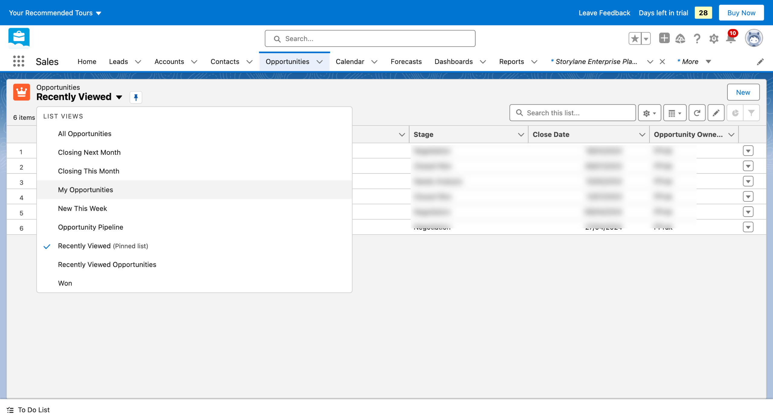Open the App Launcher grid icon

click(x=18, y=61)
